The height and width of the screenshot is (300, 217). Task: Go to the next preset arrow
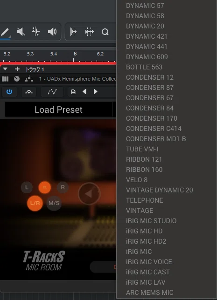tap(95, 92)
